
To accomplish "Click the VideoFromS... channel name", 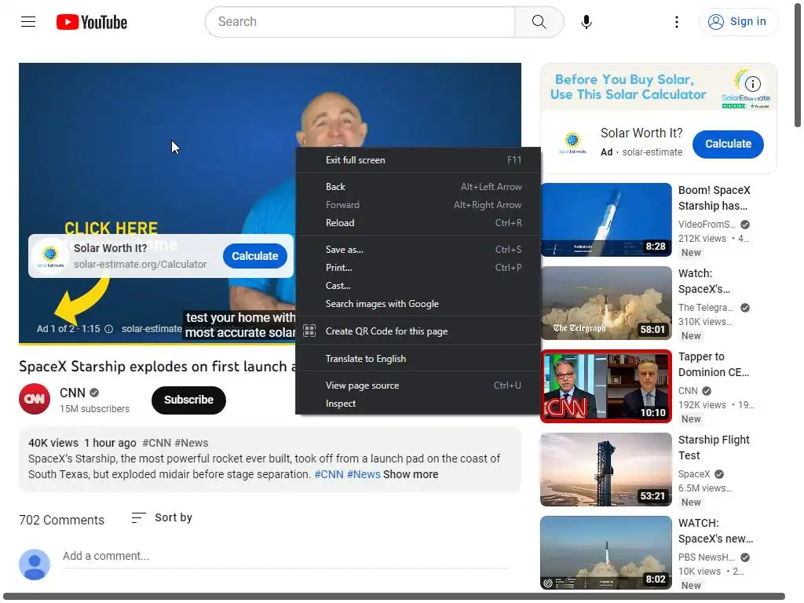I will [x=707, y=225].
